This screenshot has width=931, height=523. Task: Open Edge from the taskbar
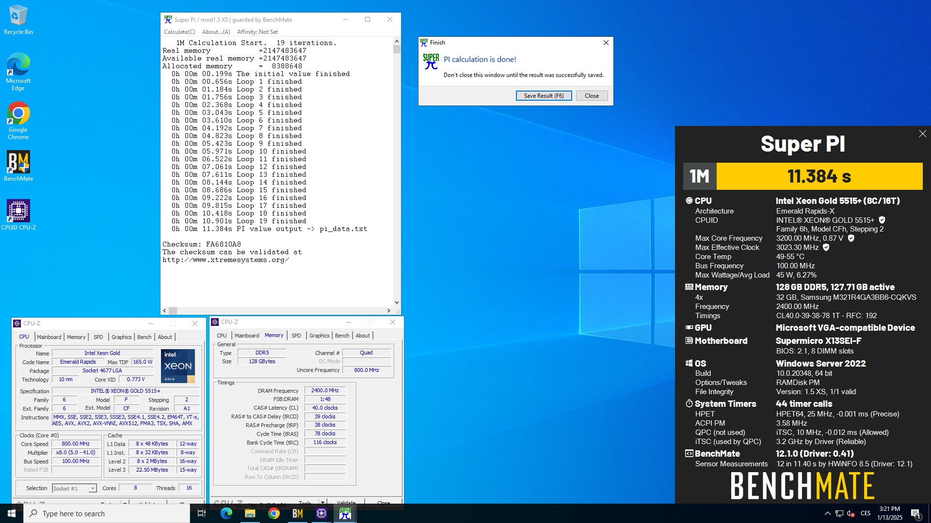[x=226, y=513]
